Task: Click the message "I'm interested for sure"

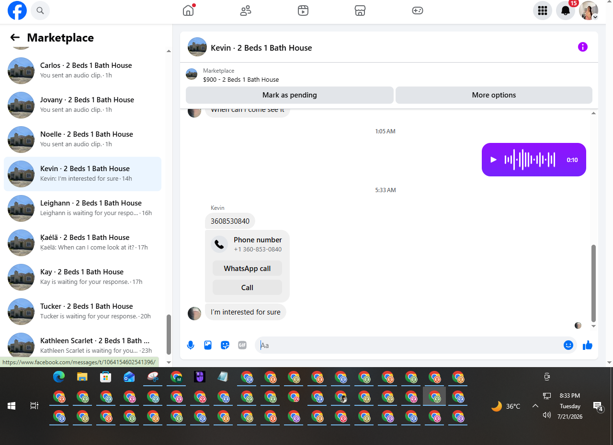Action: pyautogui.click(x=246, y=312)
